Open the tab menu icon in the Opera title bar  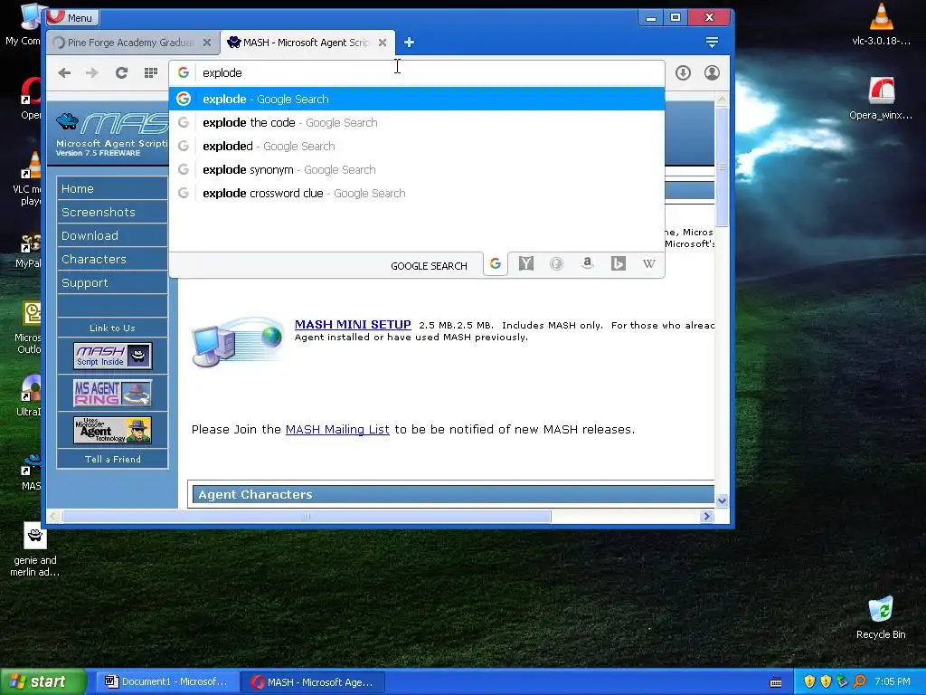coord(712,42)
